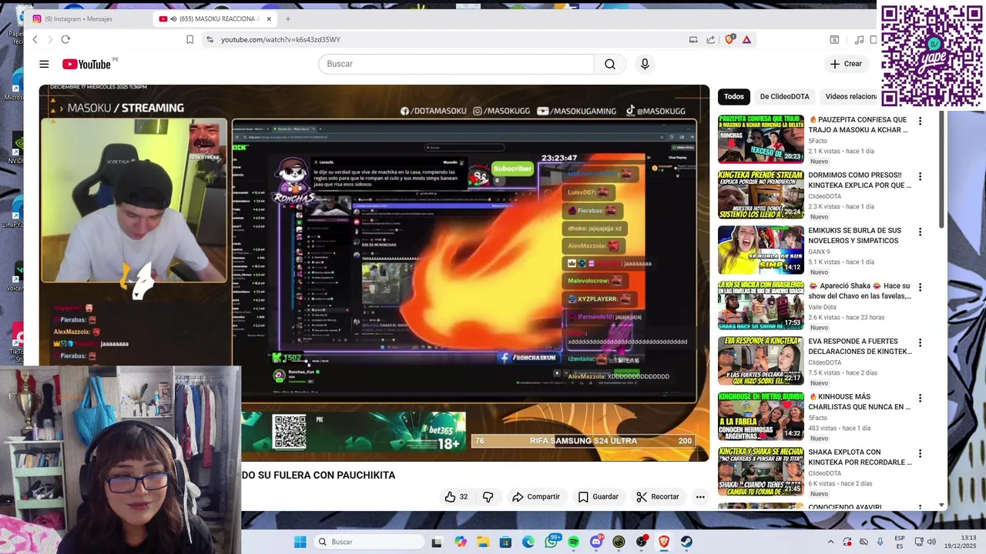
Task: Open options for Apareció Shaka video
Action: [920, 287]
